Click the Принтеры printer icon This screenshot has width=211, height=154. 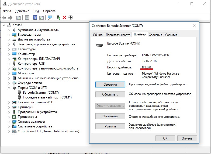pos(14,107)
